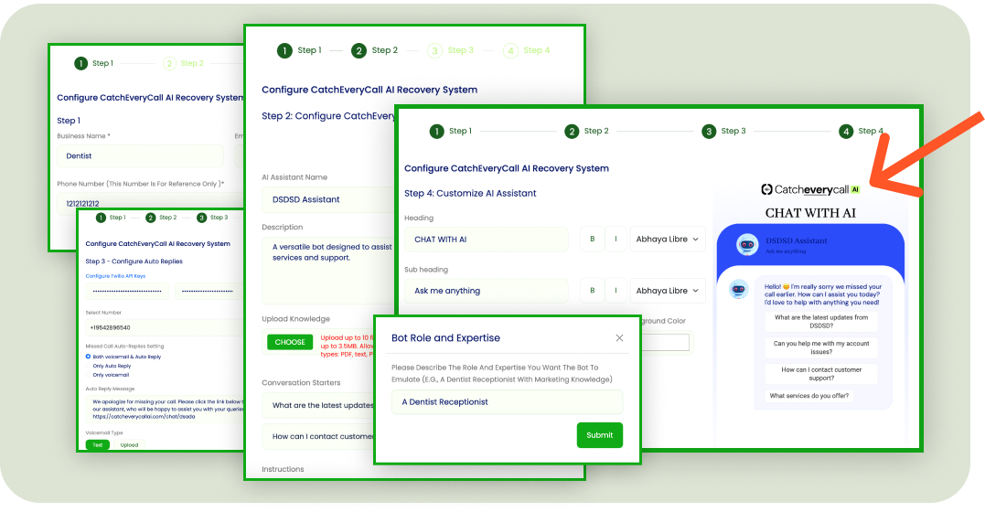Viewport: 985px width, 512px height.
Task: Click the 'Upload Knowledge' label in the Step 2 window
Action: click(x=296, y=319)
